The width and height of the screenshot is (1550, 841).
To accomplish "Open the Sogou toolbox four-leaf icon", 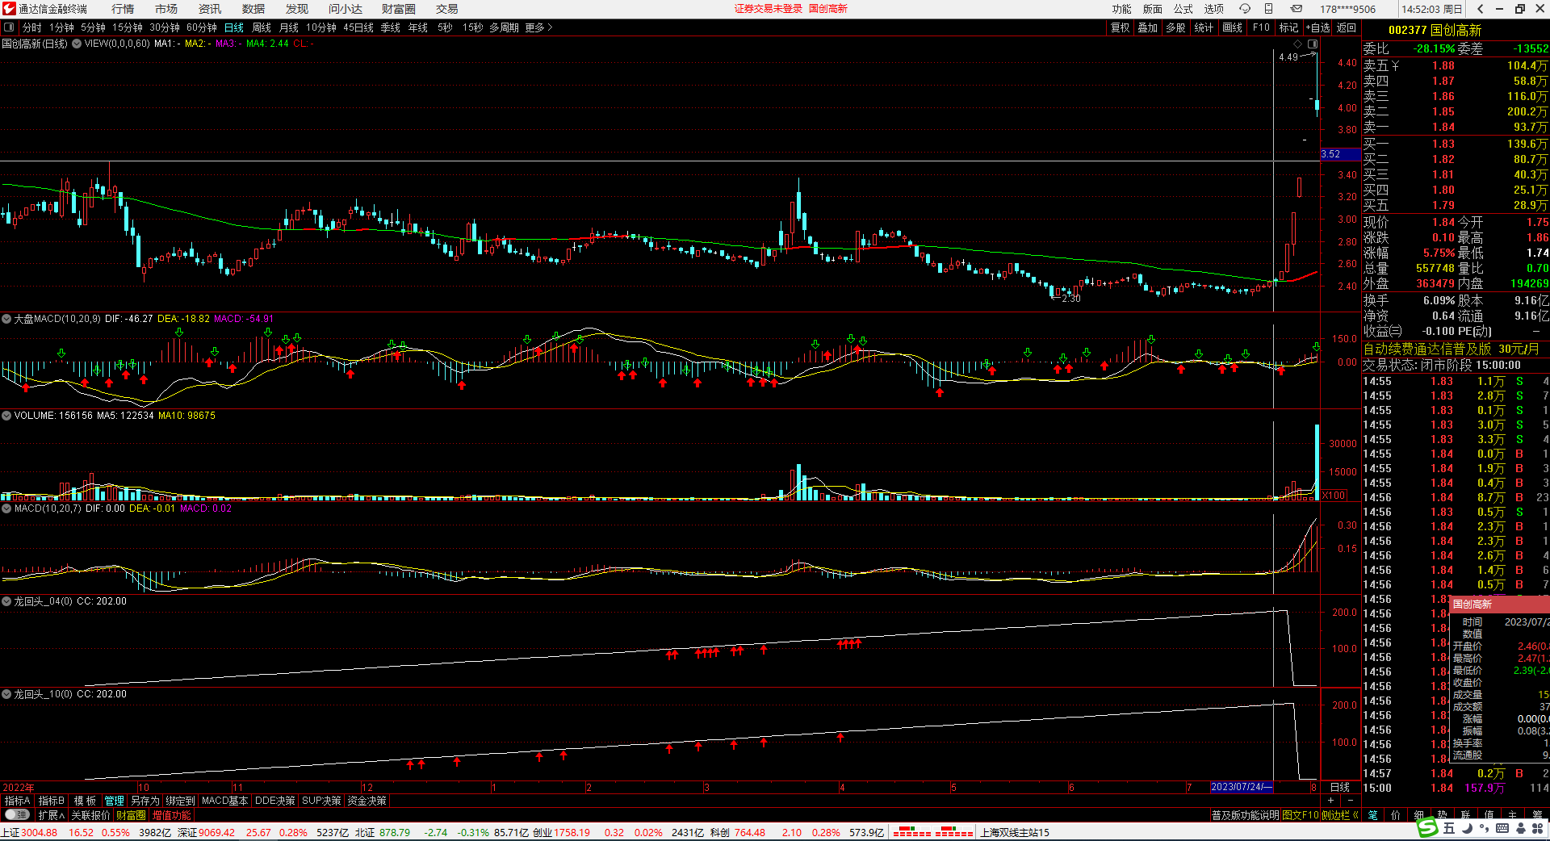I will pos(1538,828).
